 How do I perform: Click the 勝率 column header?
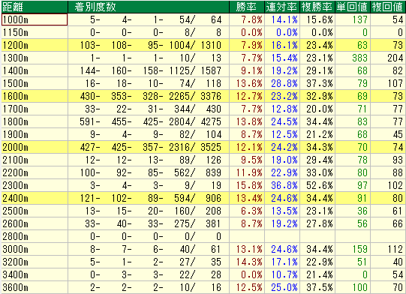pos(247,7)
